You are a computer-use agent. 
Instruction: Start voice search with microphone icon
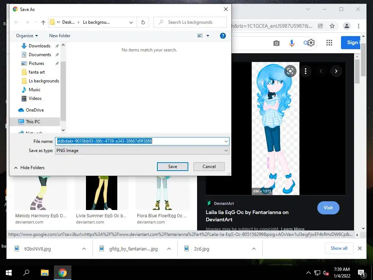pos(292,43)
